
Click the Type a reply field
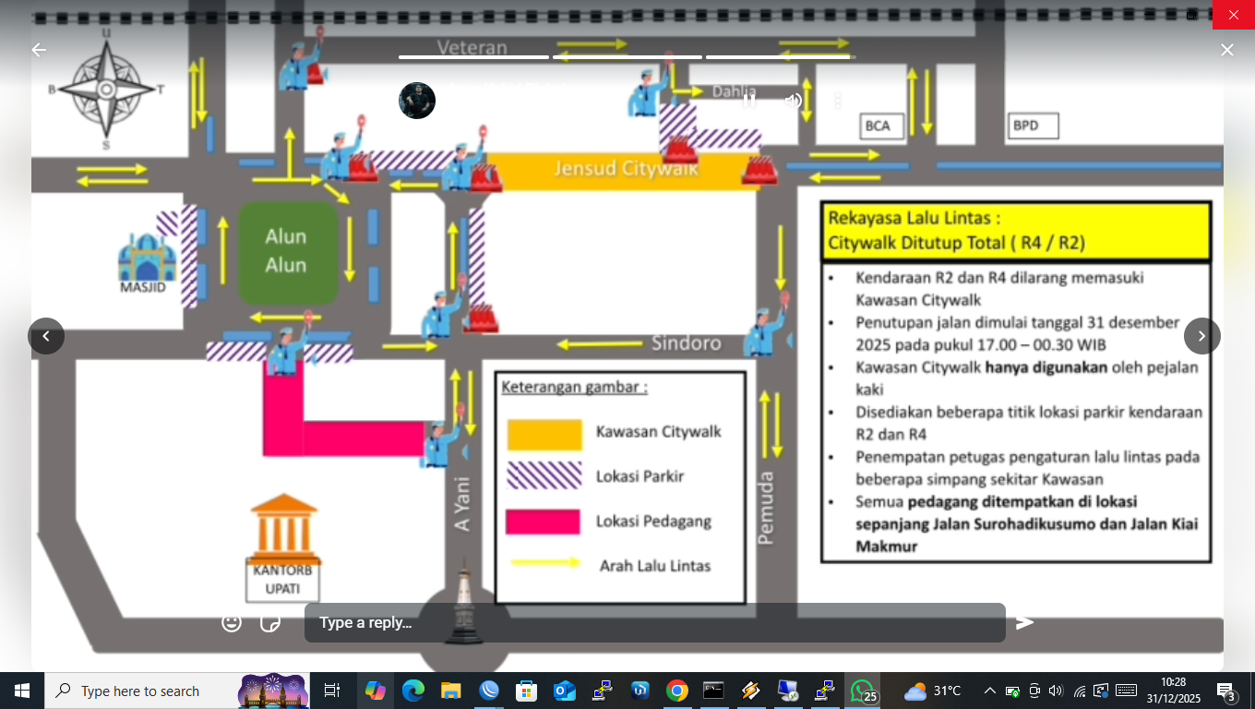tap(655, 622)
